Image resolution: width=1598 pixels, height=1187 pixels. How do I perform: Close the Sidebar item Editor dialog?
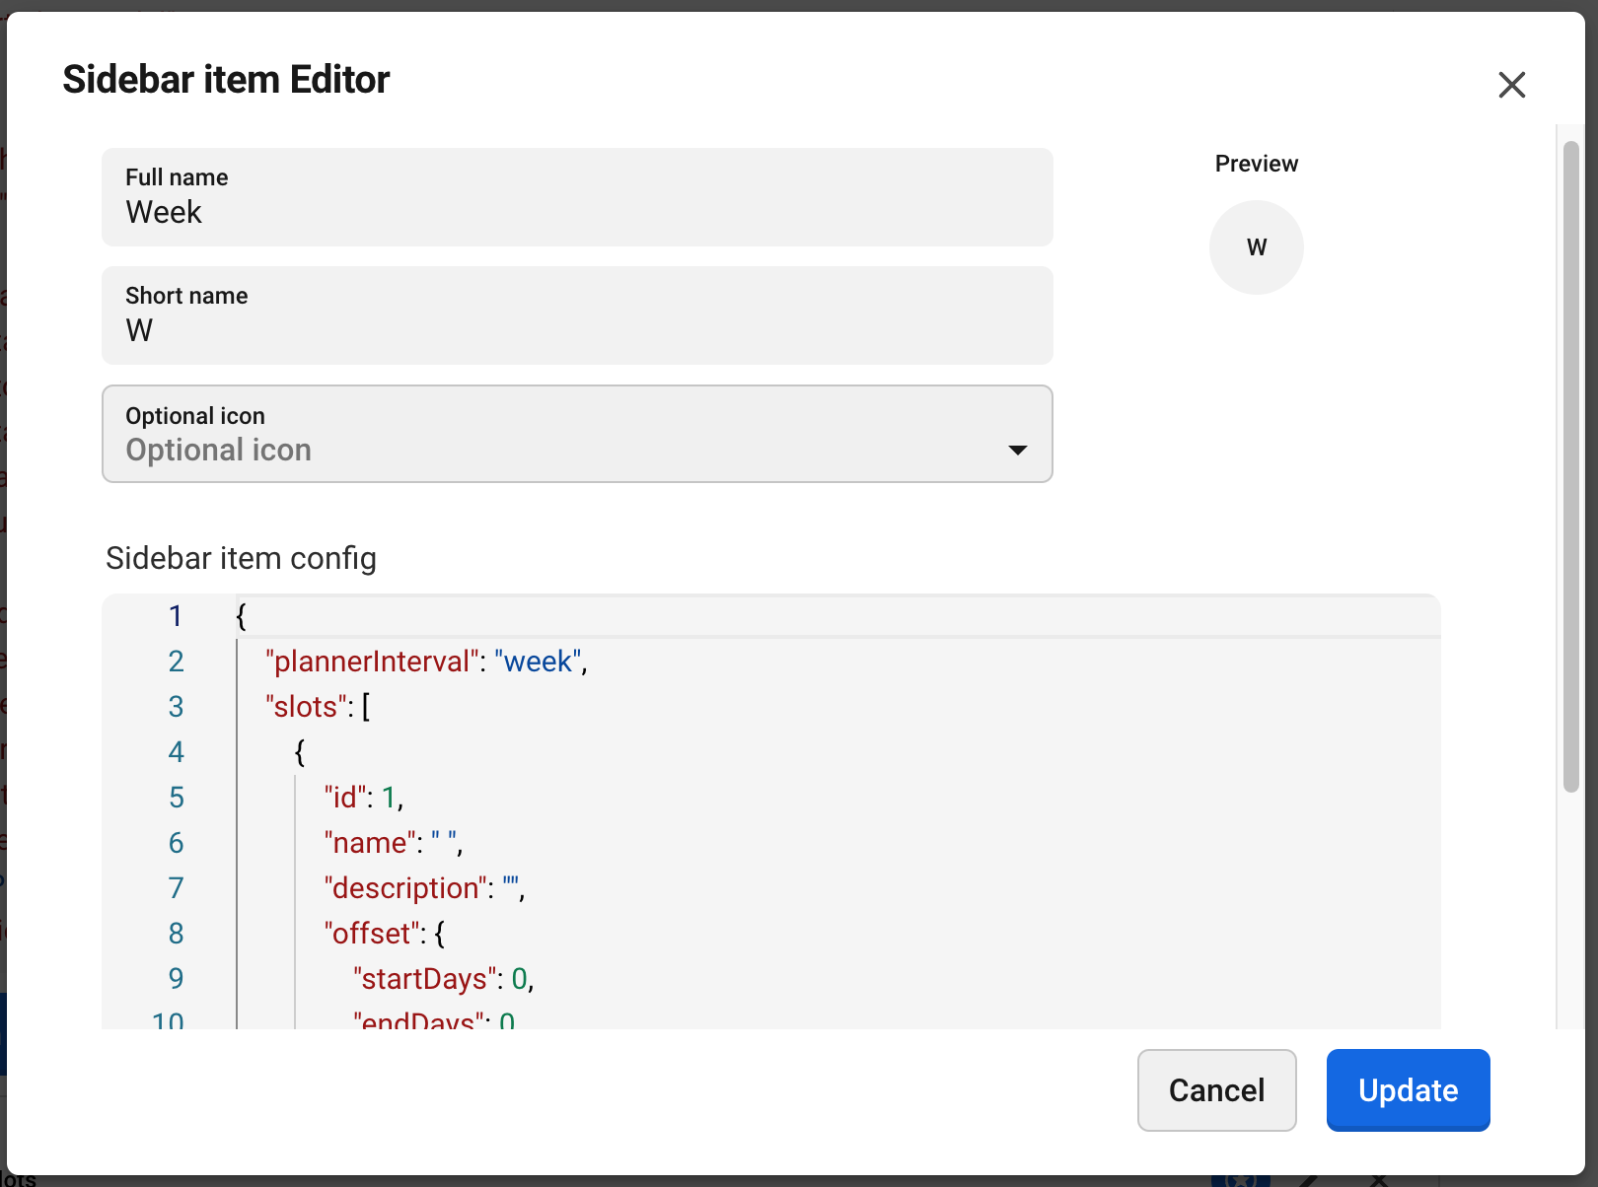[x=1511, y=85]
